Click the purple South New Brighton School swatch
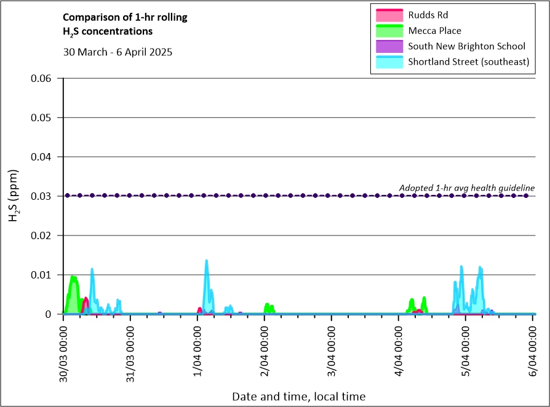The image size is (550, 407). pos(388,46)
